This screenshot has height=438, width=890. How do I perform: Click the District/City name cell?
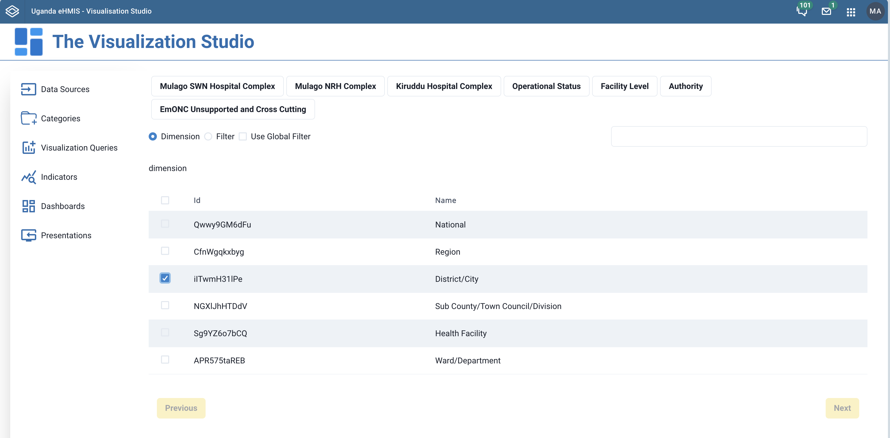click(x=457, y=279)
